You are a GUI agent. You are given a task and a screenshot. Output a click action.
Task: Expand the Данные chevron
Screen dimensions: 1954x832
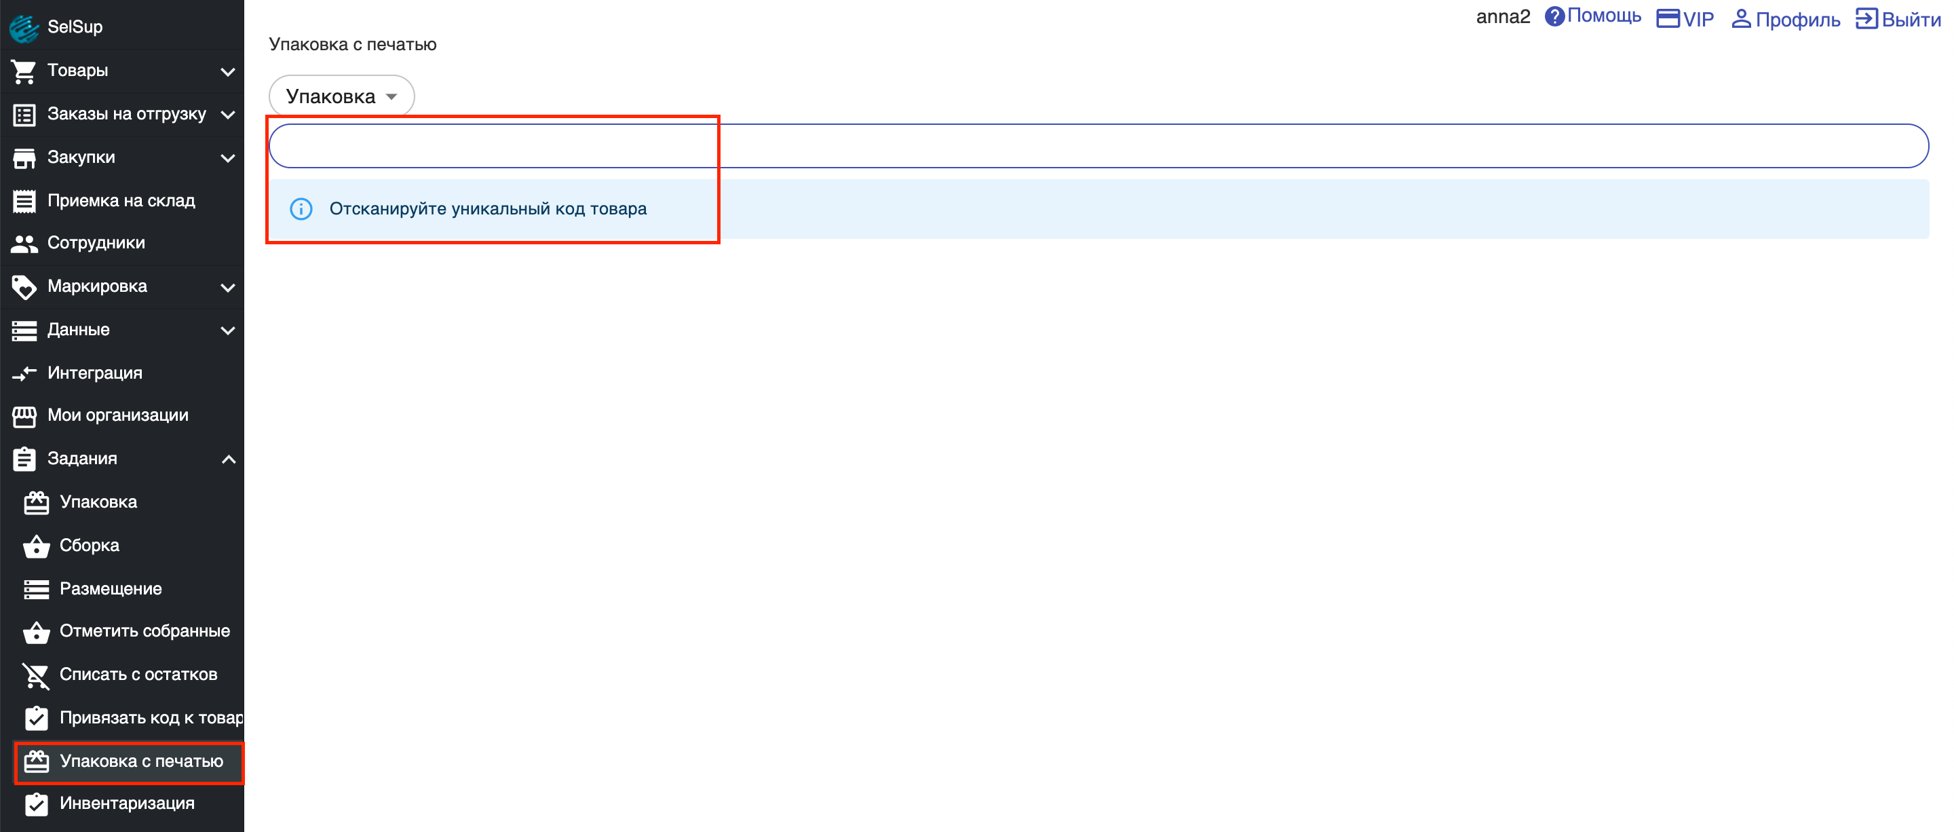(x=227, y=330)
